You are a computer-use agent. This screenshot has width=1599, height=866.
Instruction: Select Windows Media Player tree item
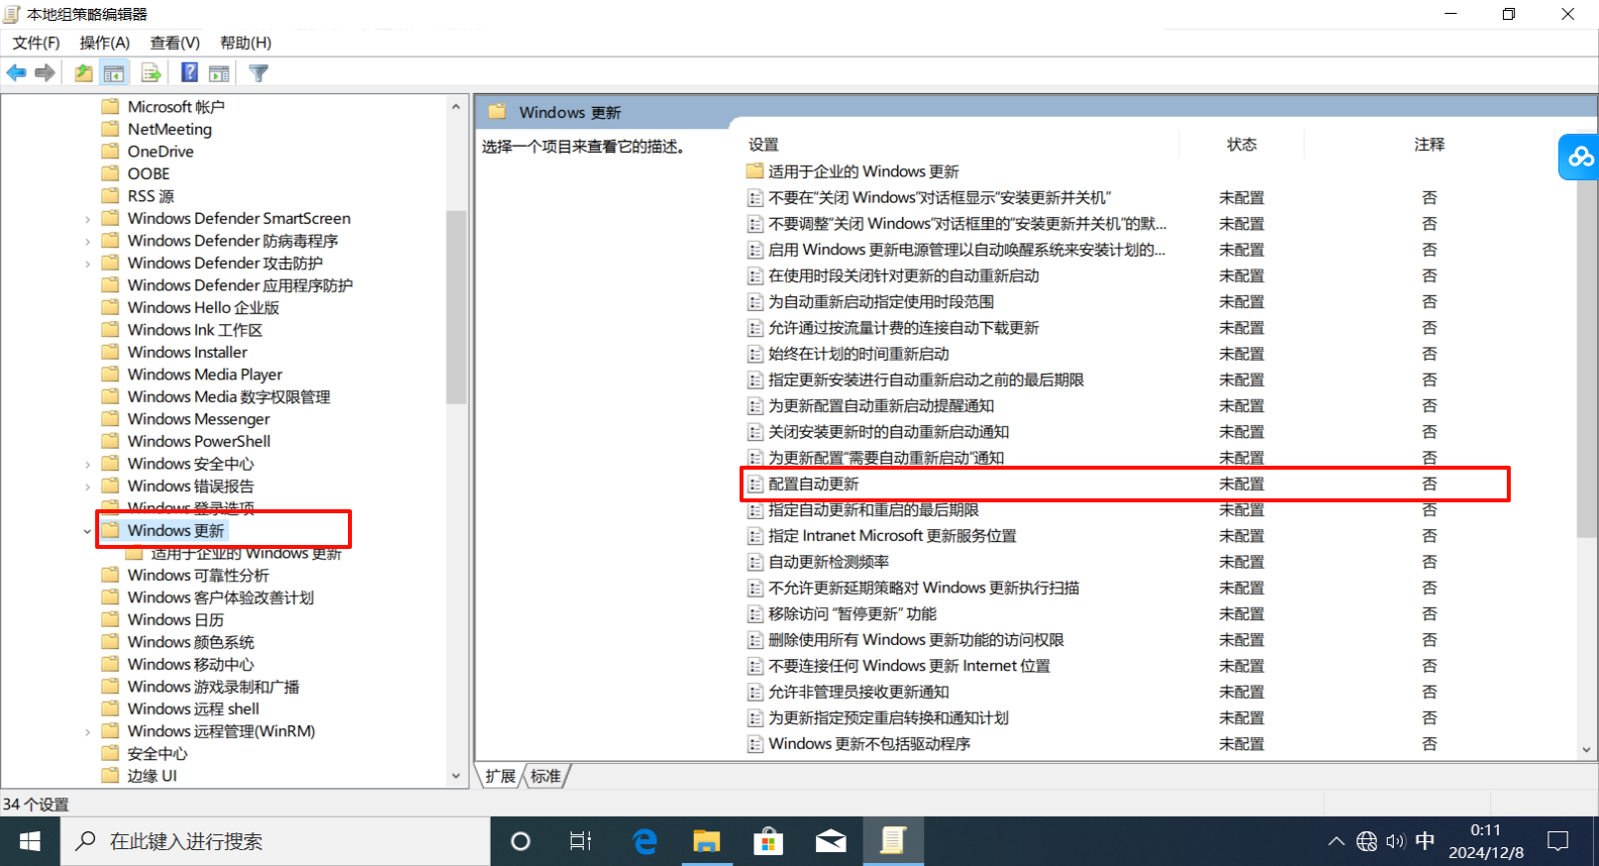tap(204, 375)
